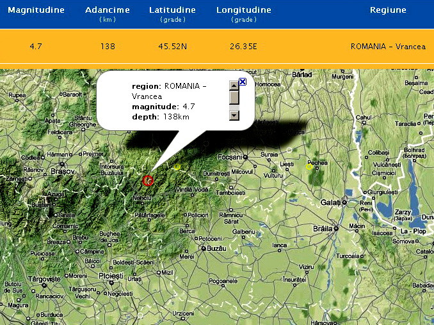This screenshot has width=434, height=325.
Task: Click the Vulturu label on map
Action: coord(273,176)
